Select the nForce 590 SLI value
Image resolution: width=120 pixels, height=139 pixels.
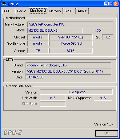(x=71, y=43)
